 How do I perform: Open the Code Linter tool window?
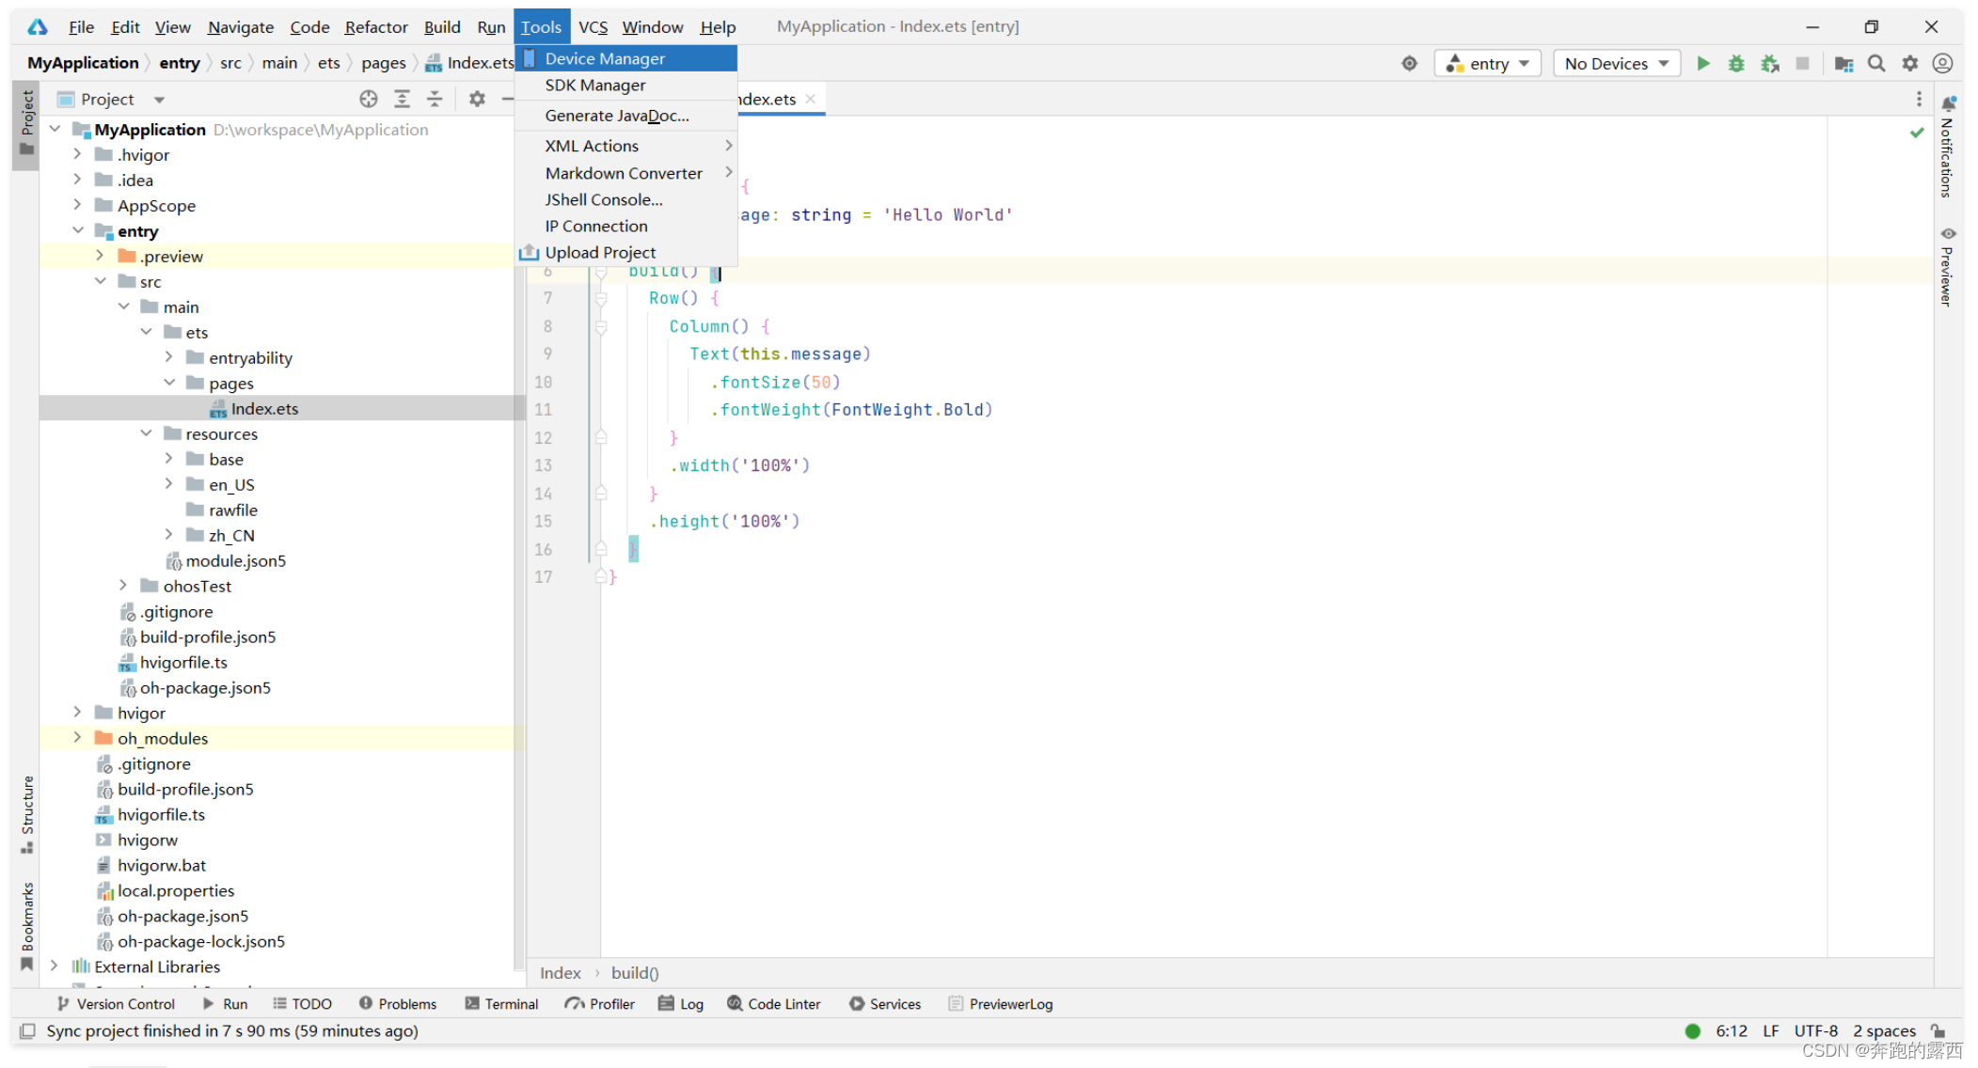click(773, 1004)
